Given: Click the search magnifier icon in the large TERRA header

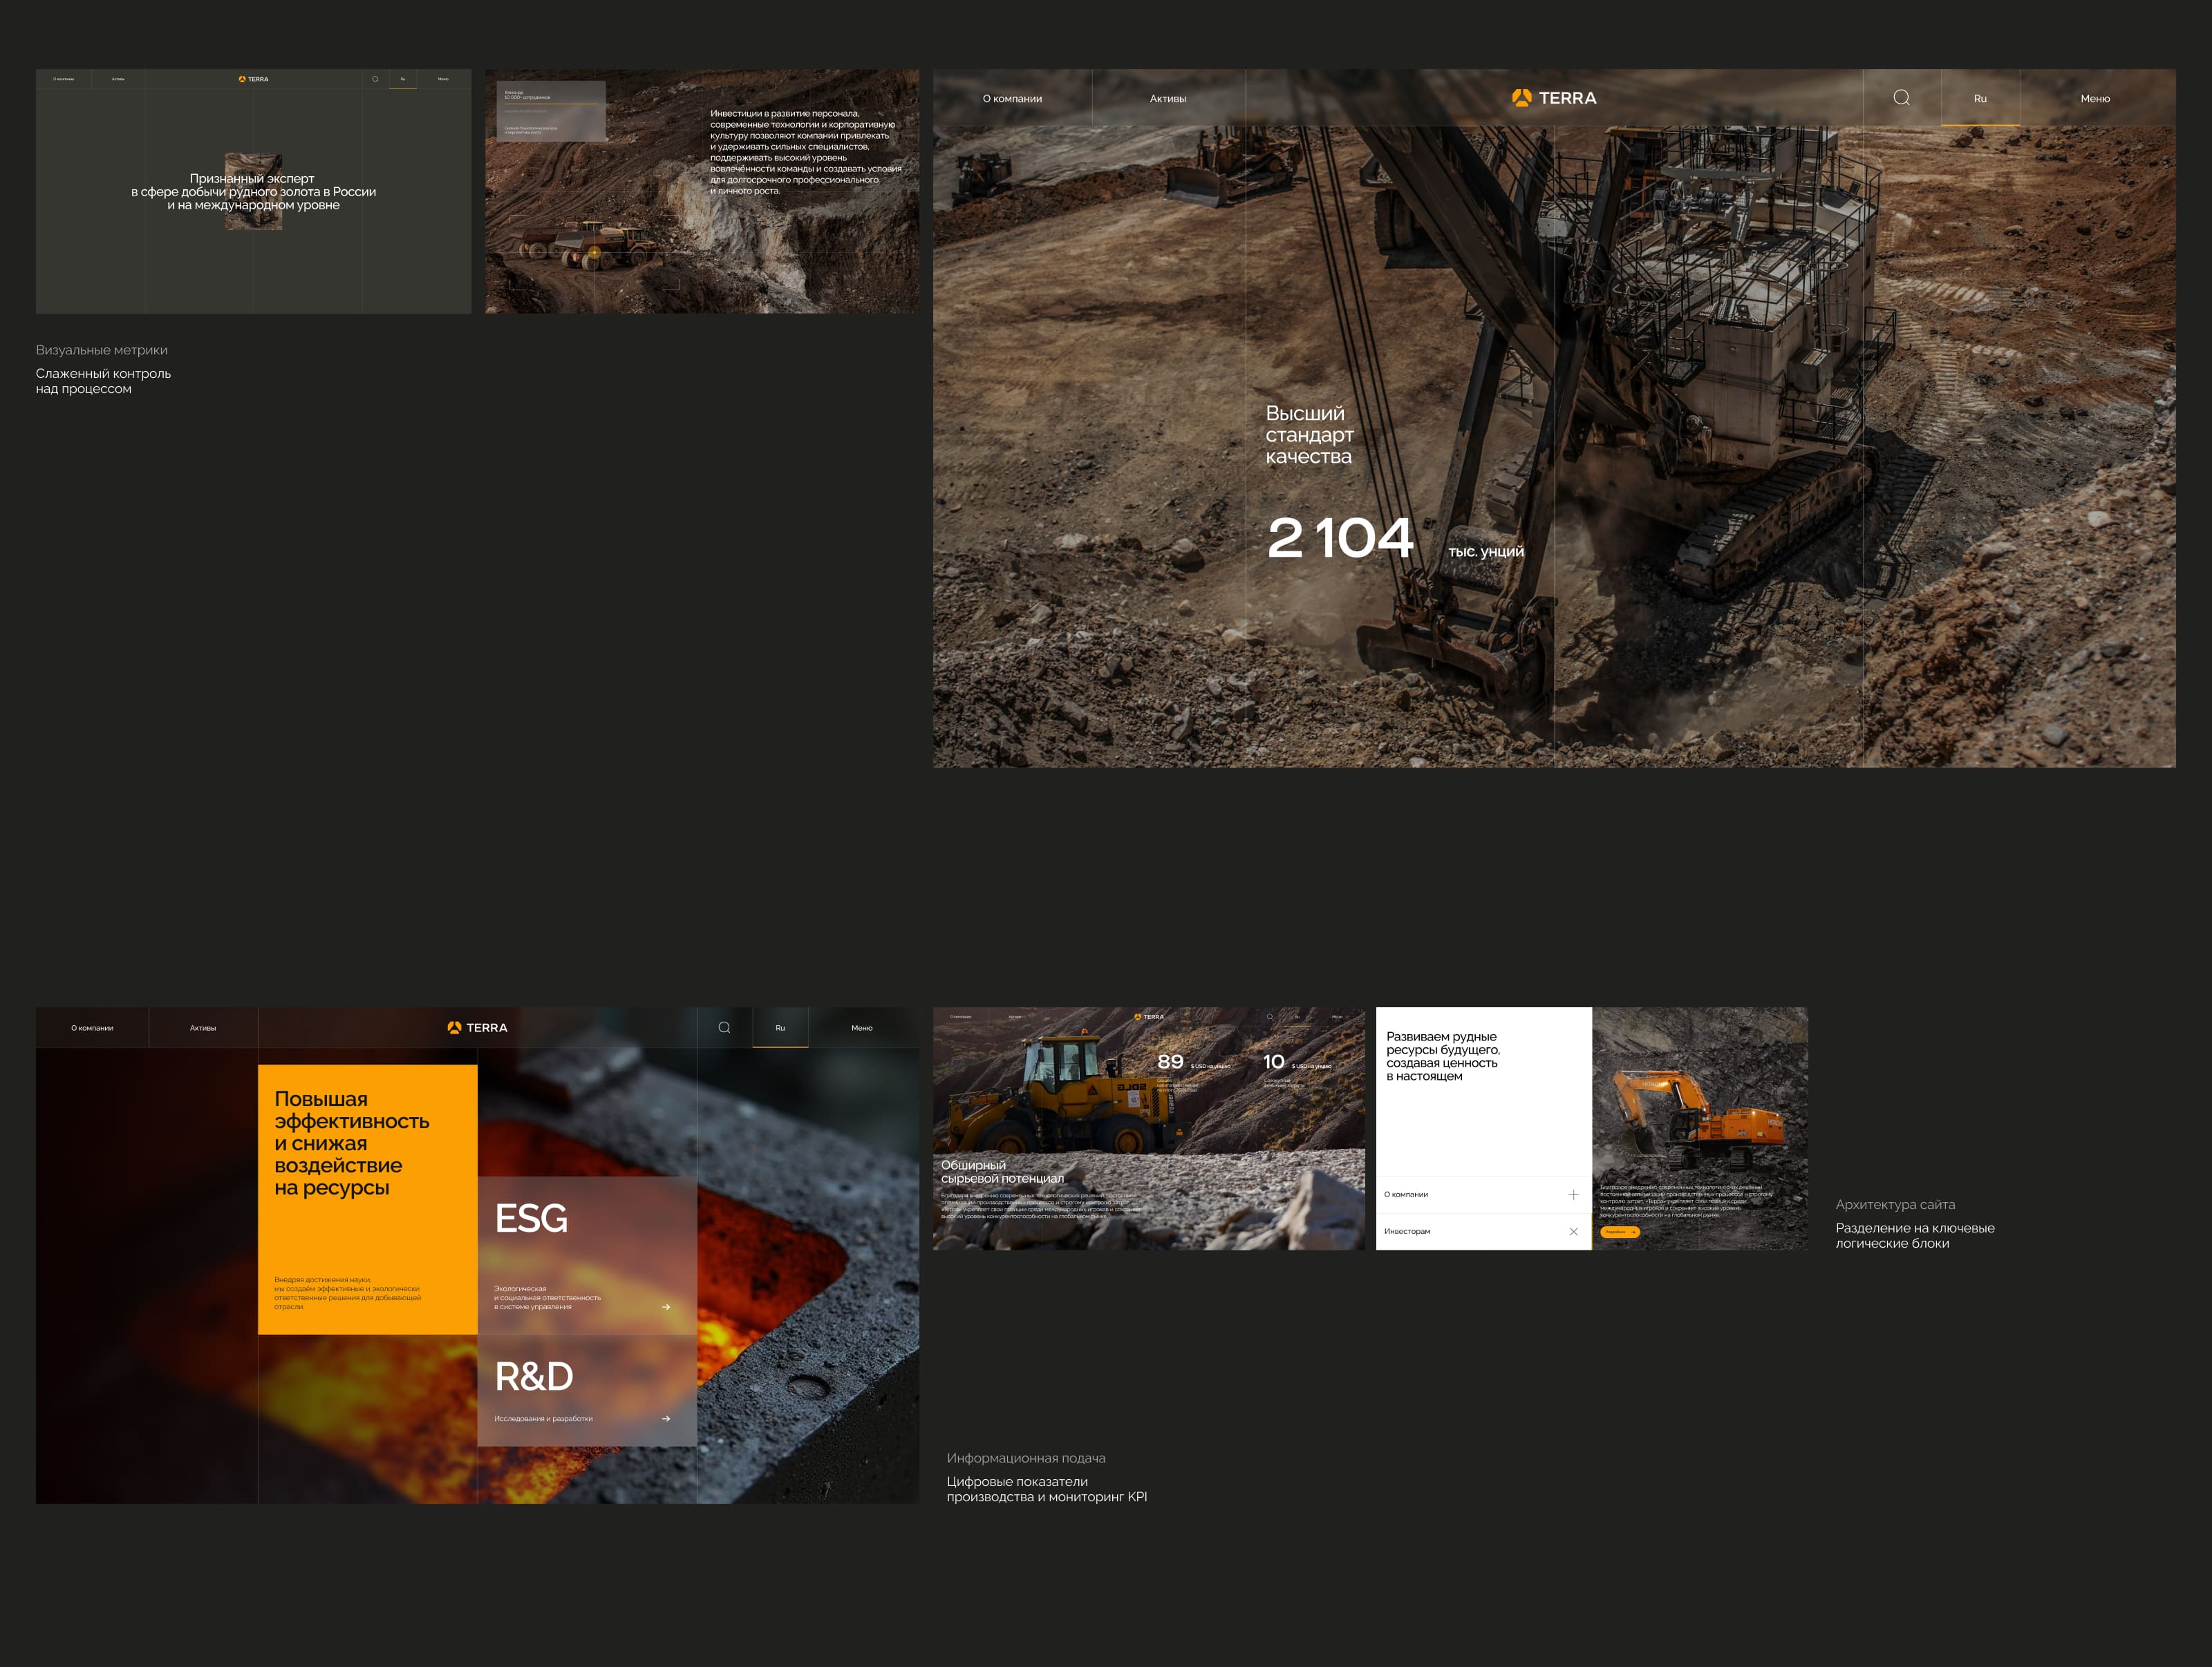Looking at the screenshot, I should (1903, 97).
